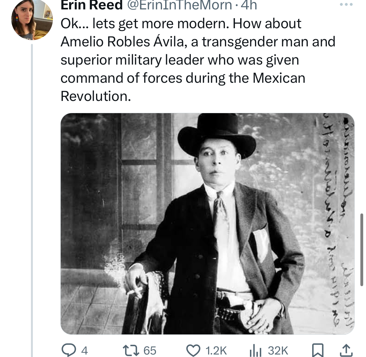View analytics via the bar chart icon
Viewport: 366px width, 357px height.
coord(255,350)
